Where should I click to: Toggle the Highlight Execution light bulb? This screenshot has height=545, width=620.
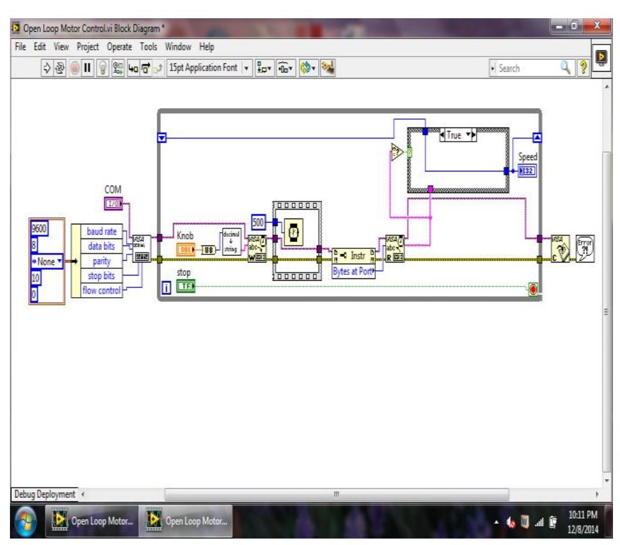(103, 67)
